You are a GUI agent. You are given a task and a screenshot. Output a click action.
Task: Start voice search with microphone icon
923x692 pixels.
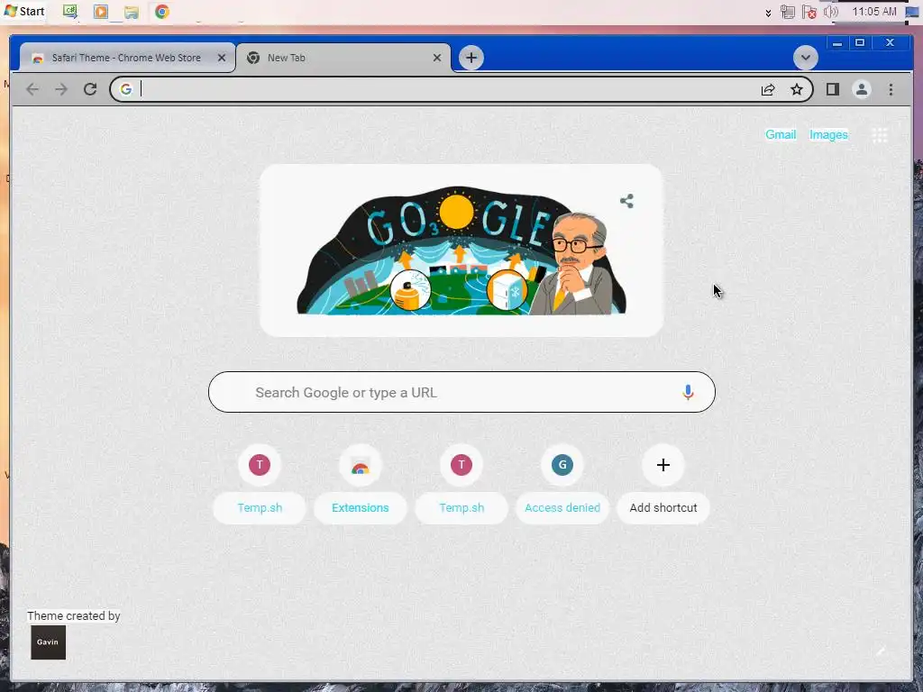coord(688,393)
